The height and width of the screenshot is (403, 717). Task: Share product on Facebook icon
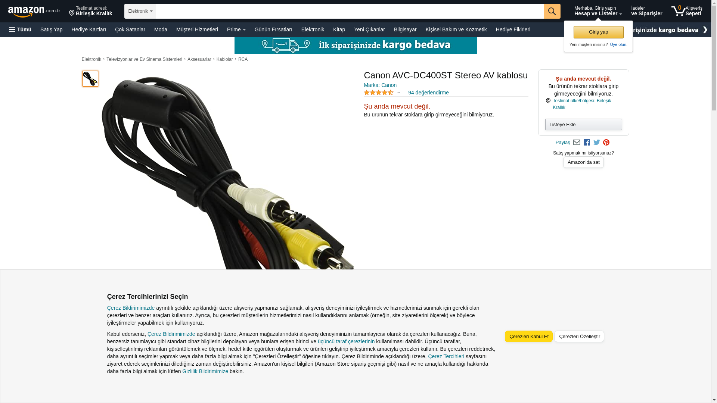587,143
